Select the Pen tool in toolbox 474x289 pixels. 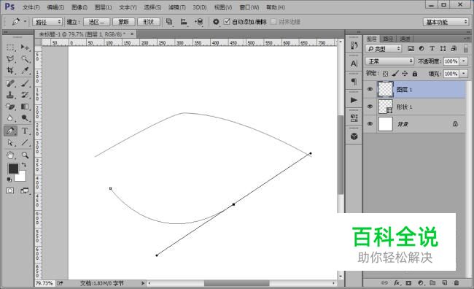pos(10,131)
